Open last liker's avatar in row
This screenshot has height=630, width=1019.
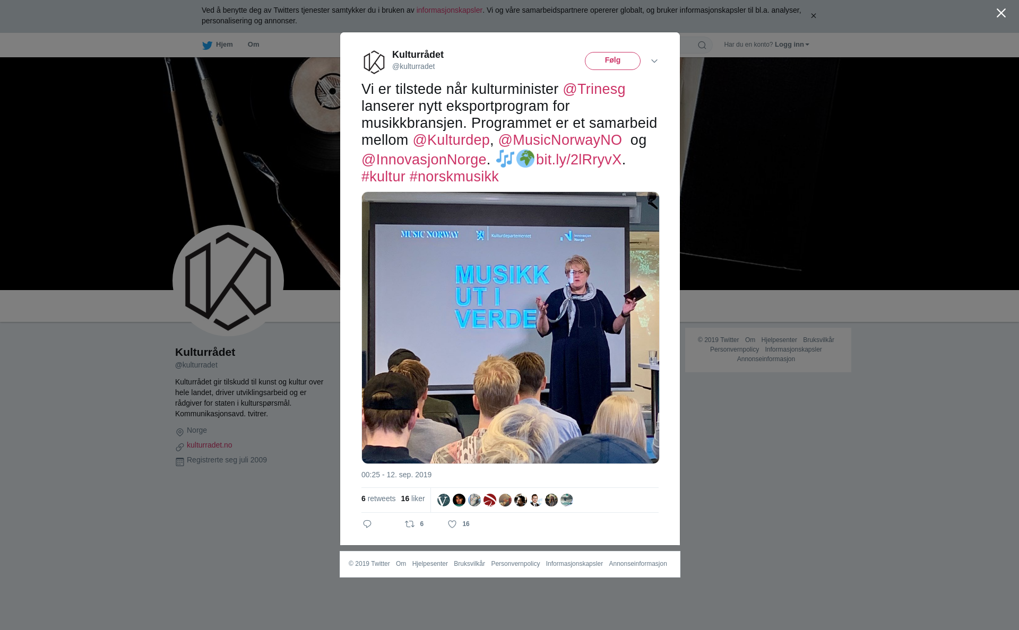(567, 500)
